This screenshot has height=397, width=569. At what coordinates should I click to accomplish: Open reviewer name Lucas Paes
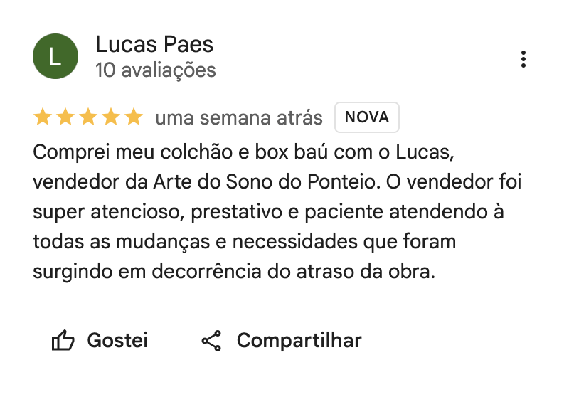point(154,45)
